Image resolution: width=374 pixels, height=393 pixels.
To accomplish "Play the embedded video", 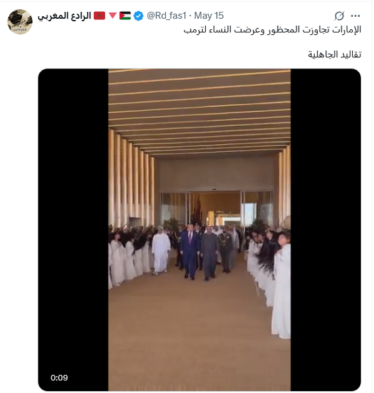I will 199,230.
